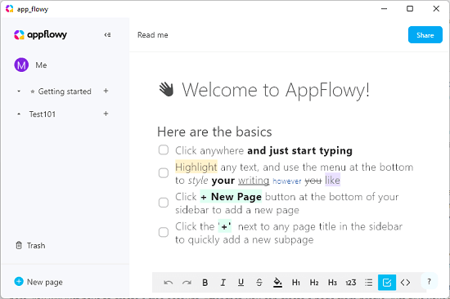Toggle strikethrough formatting
Viewport: 450px width, 299px height.
(x=259, y=283)
